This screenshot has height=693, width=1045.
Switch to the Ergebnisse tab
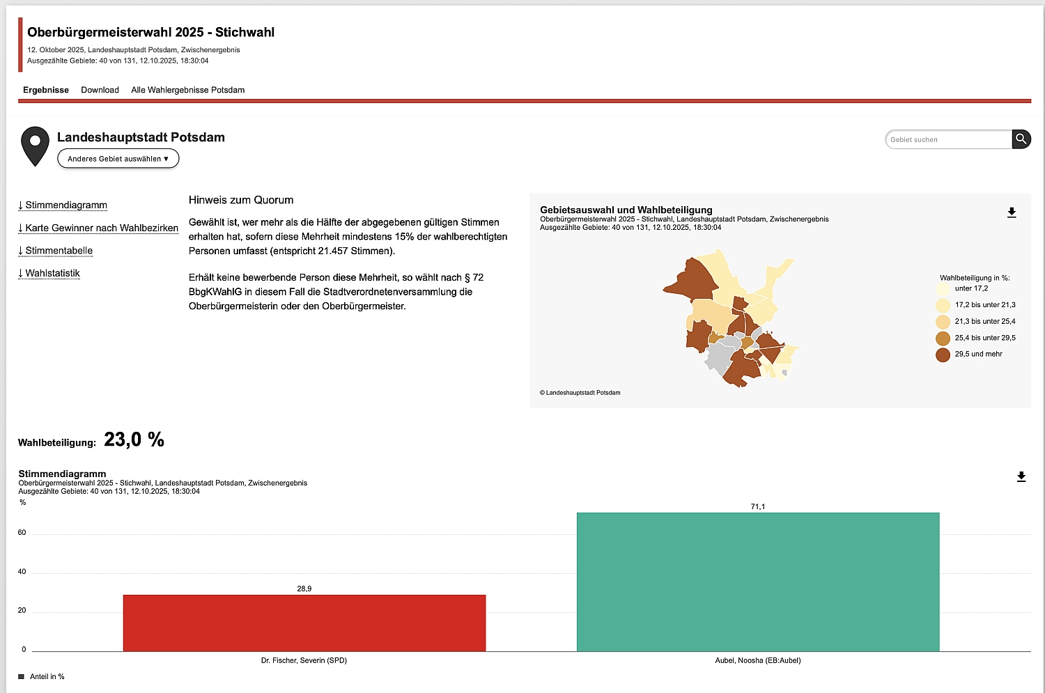click(46, 90)
